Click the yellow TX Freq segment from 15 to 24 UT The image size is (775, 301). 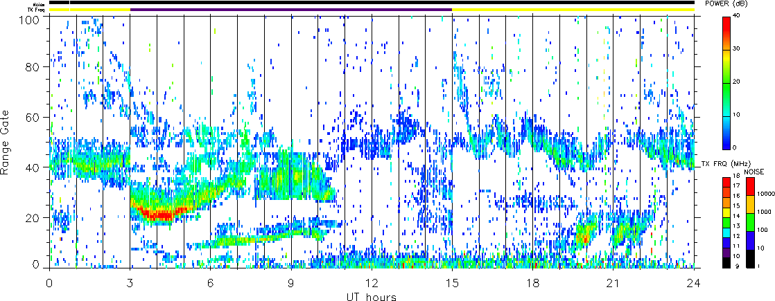(x=573, y=10)
